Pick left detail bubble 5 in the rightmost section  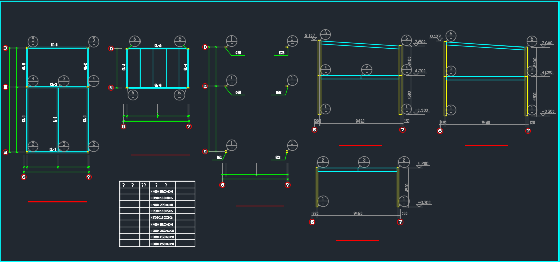(x=451, y=71)
